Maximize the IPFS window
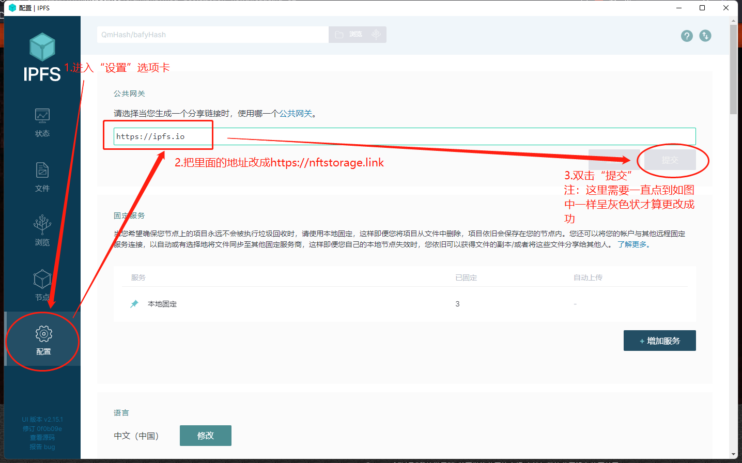The image size is (742, 463). 702,8
